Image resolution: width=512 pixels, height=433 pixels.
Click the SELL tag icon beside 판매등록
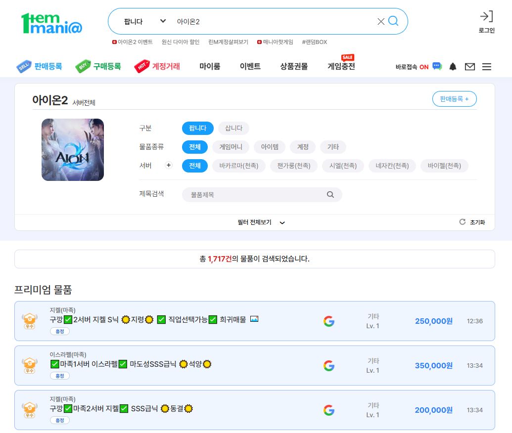(x=24, y=67)
